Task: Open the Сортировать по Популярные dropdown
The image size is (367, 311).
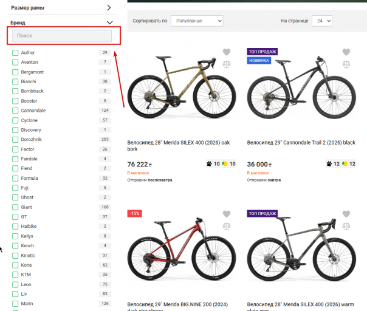Action: (197, 21)
